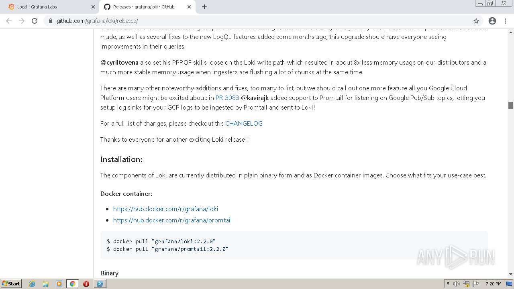This screenshot has width=514, height=289.
Task: Close the Releases grafana/loki tab
Action: [x=189, y=7]
